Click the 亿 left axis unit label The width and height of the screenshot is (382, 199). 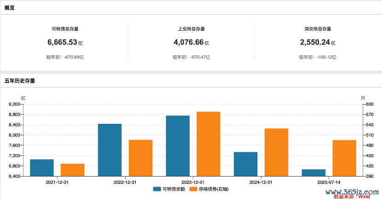point(23,98)
